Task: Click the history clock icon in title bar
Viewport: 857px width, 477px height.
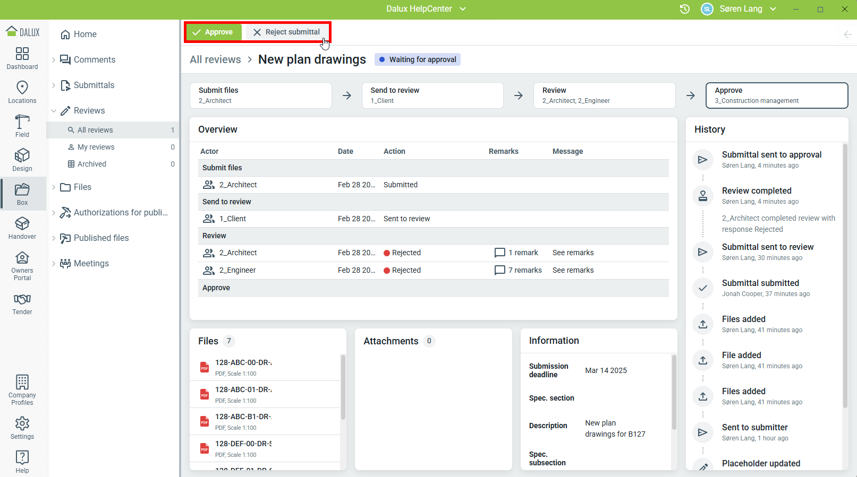Action: [684, 9]
